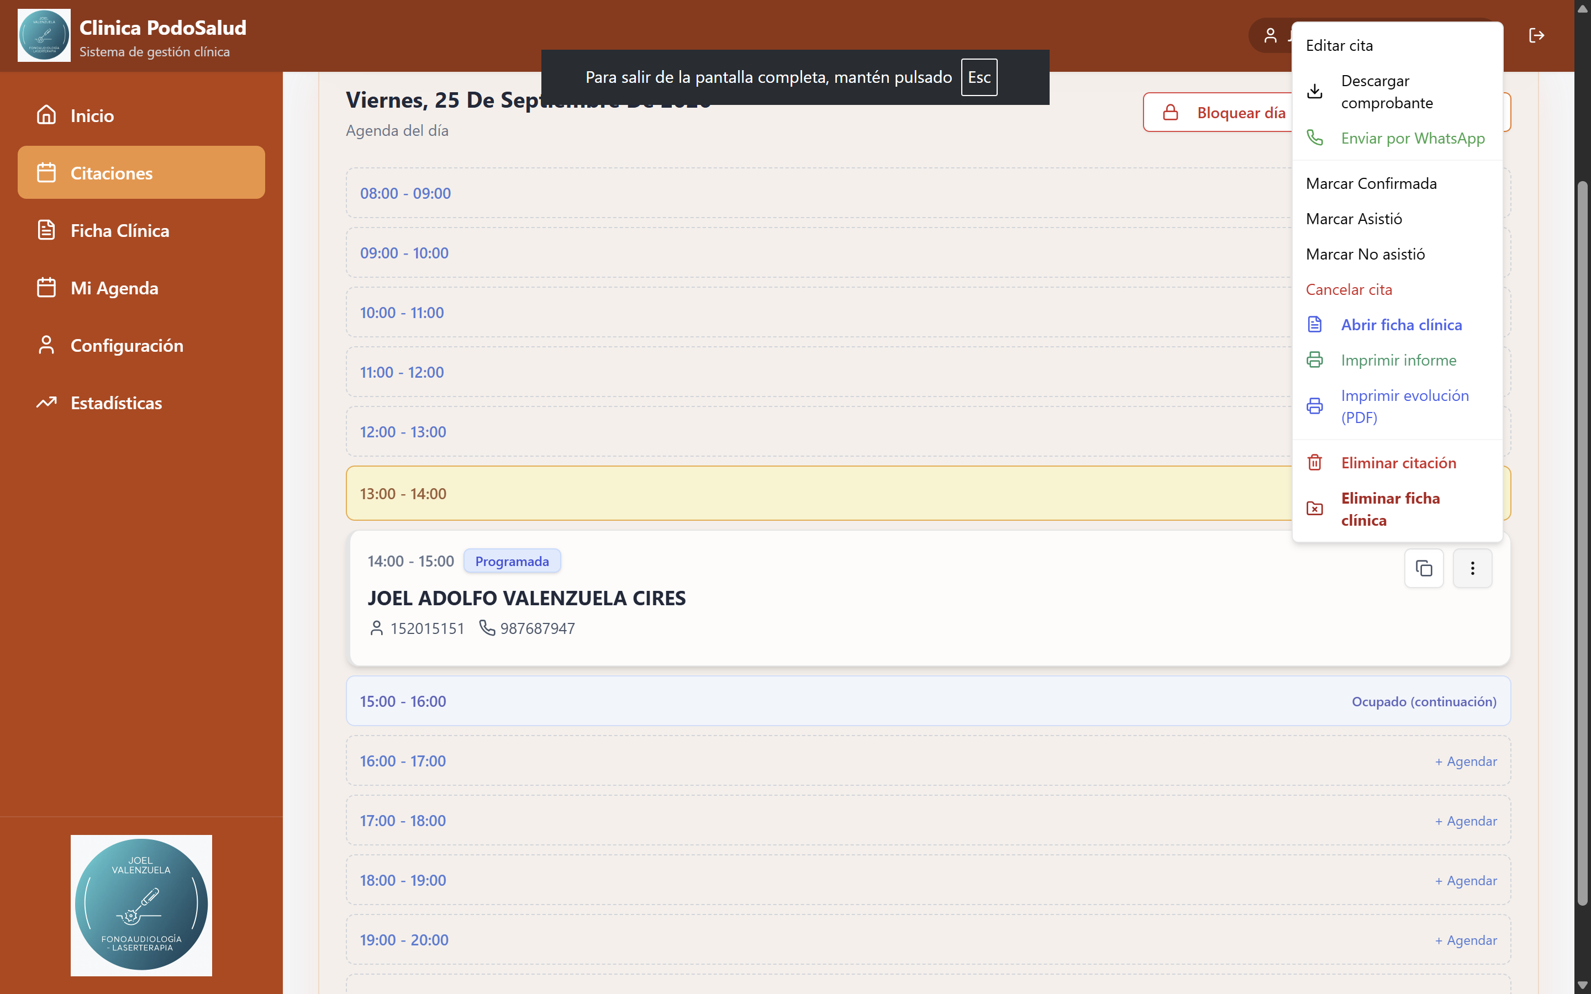Click the Configuración user icon
The image size is (1591, 994).
click(x=46, y=345)
